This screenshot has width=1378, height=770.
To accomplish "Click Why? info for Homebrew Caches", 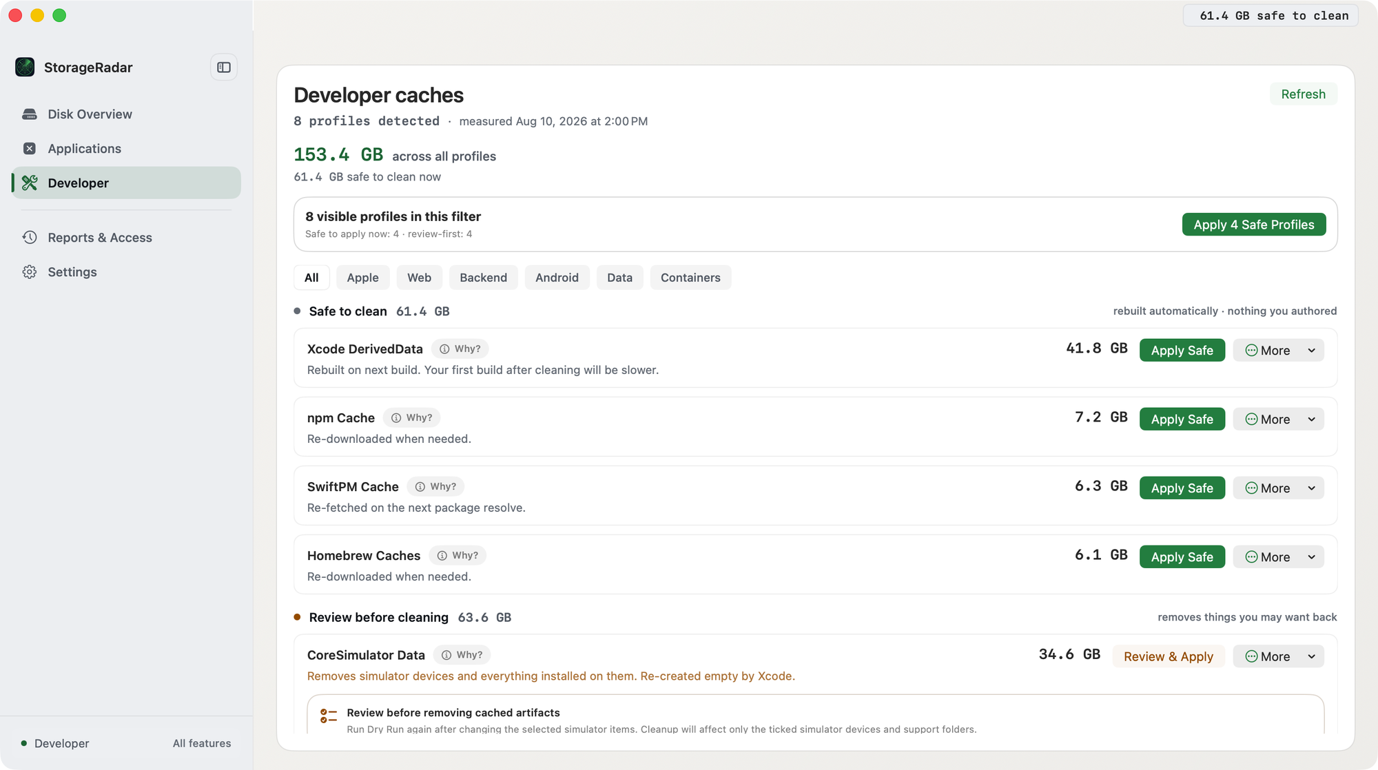I will pos(457,556).
